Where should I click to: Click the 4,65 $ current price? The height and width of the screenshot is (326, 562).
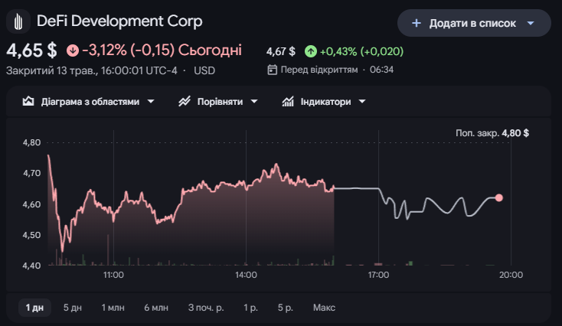(31, 51)
